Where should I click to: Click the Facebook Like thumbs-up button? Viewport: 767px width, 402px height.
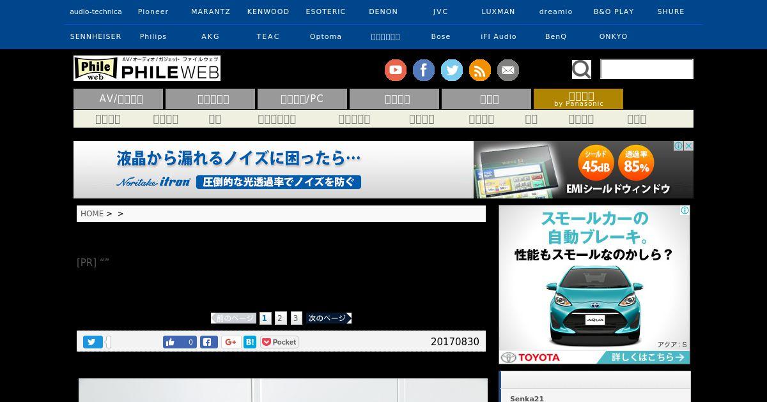click(180, 342)
